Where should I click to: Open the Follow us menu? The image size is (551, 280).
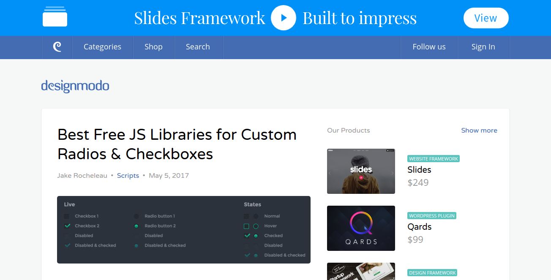click(x=429, y=47)
